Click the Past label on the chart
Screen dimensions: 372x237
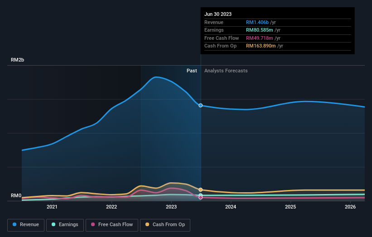coord(192,71)
